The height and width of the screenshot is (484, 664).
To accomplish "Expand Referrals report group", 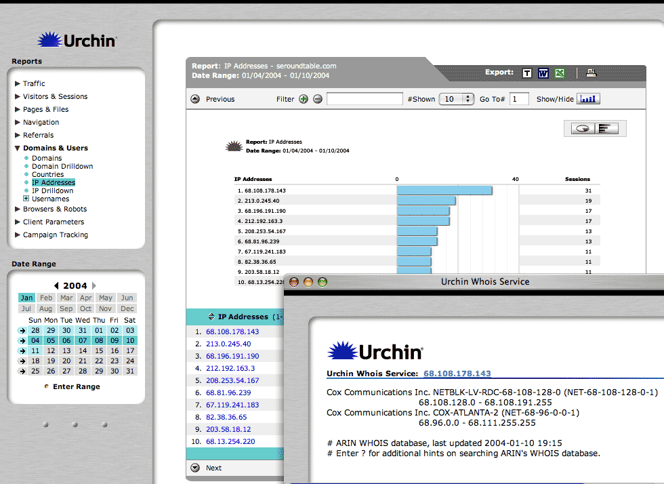I will click(x=18, y=135).
